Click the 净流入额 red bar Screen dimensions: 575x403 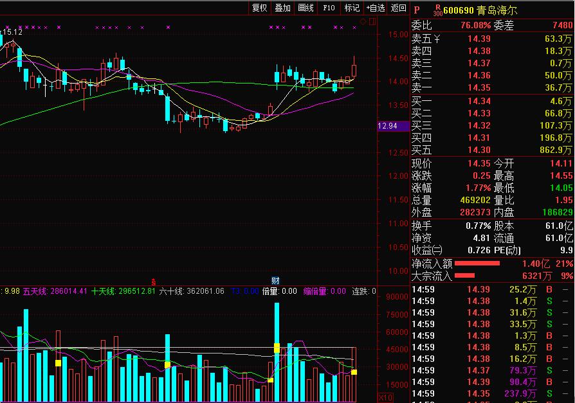[477, 263]
